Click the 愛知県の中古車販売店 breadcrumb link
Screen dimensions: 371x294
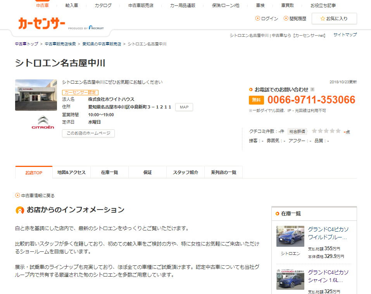coord(102,44)
